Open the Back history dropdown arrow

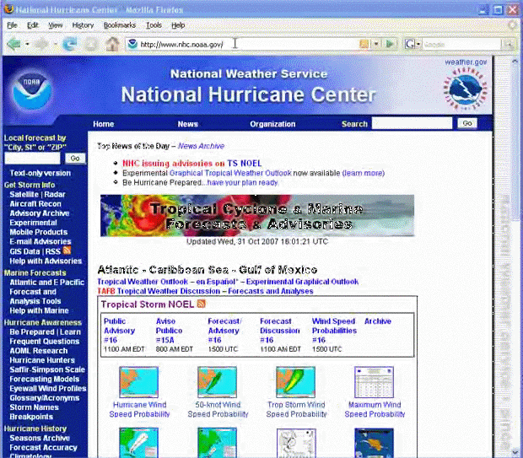[x=27, y=44]
